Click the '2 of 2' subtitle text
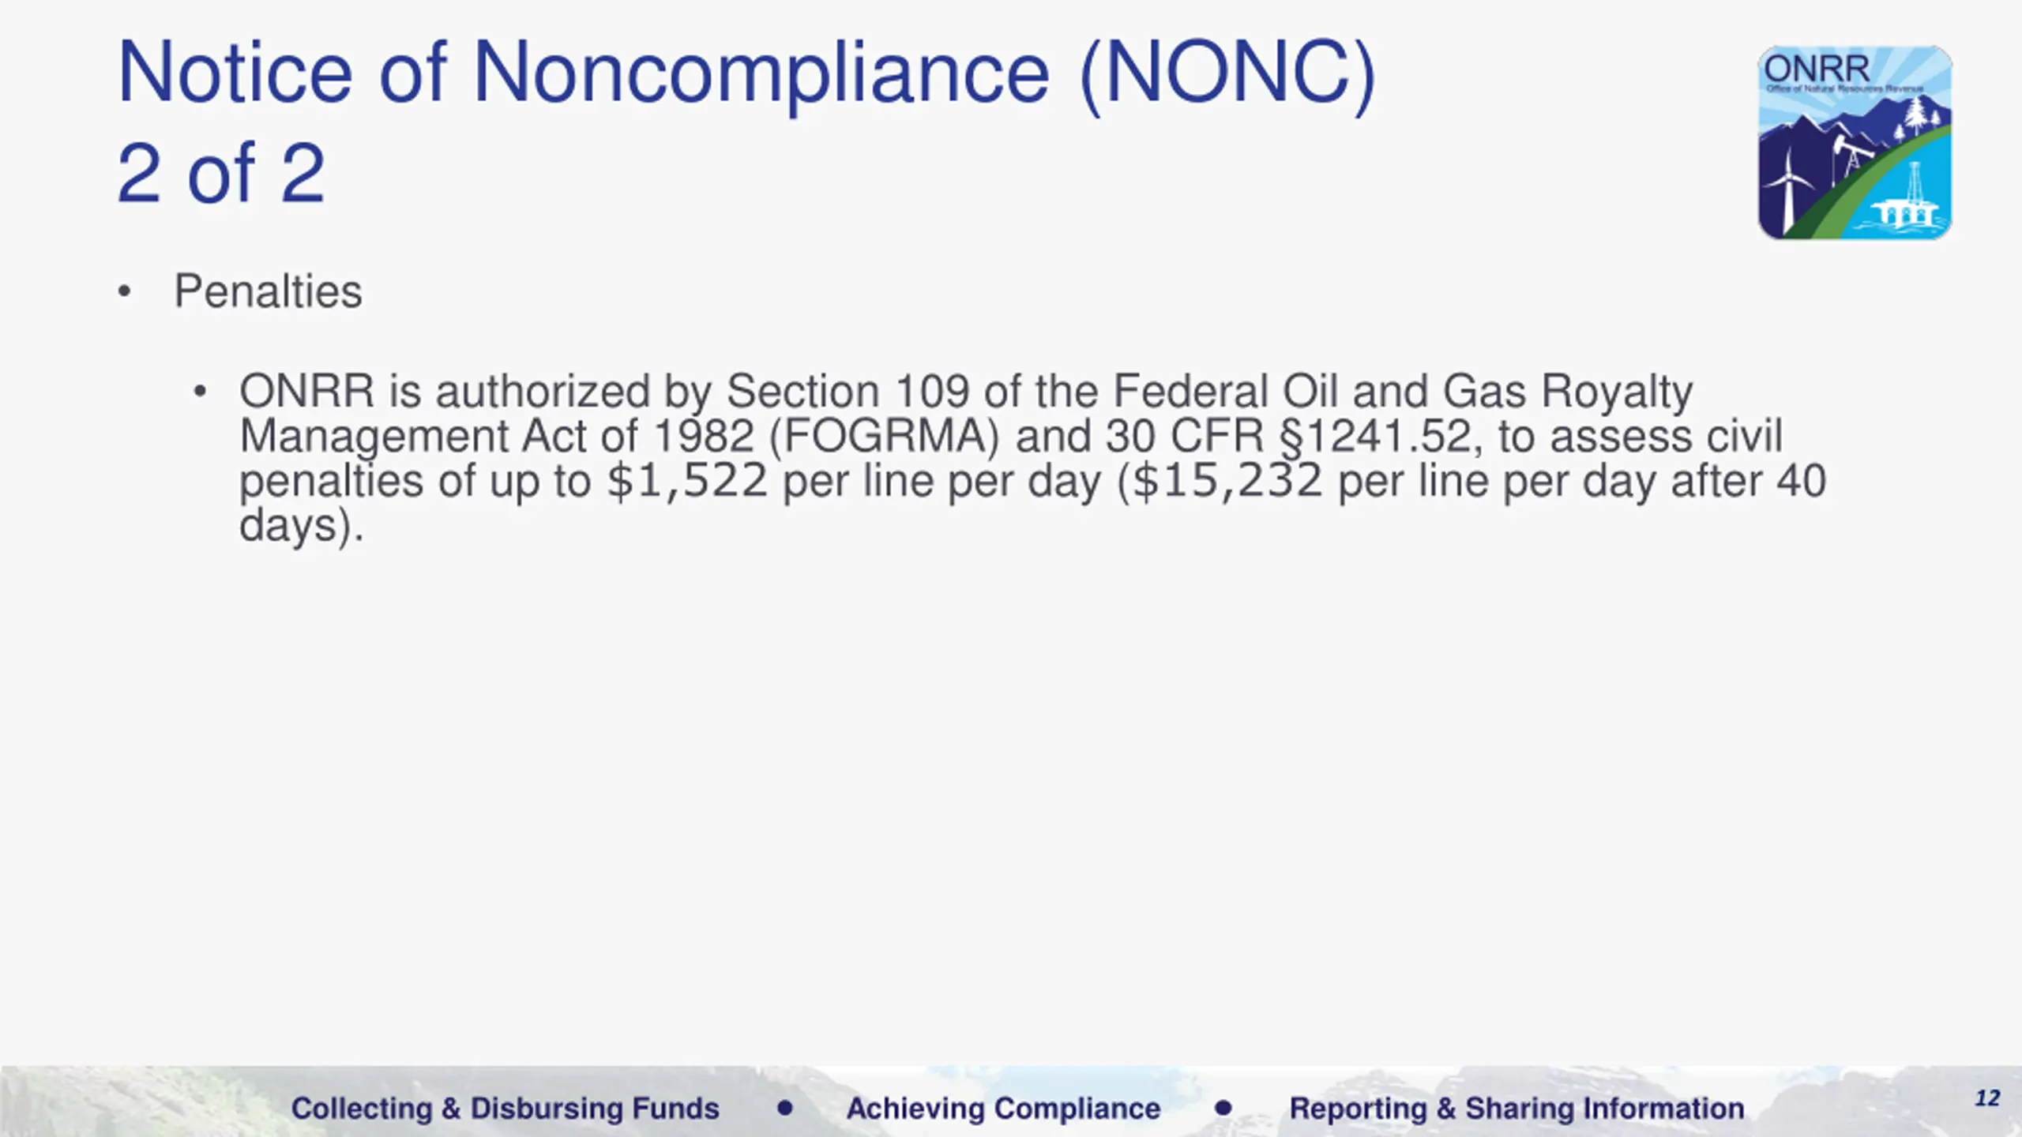 point(221,173)
